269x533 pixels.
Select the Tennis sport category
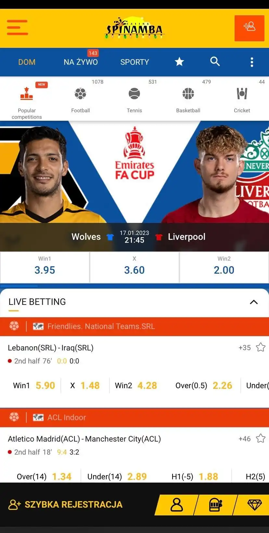point(134,99)
